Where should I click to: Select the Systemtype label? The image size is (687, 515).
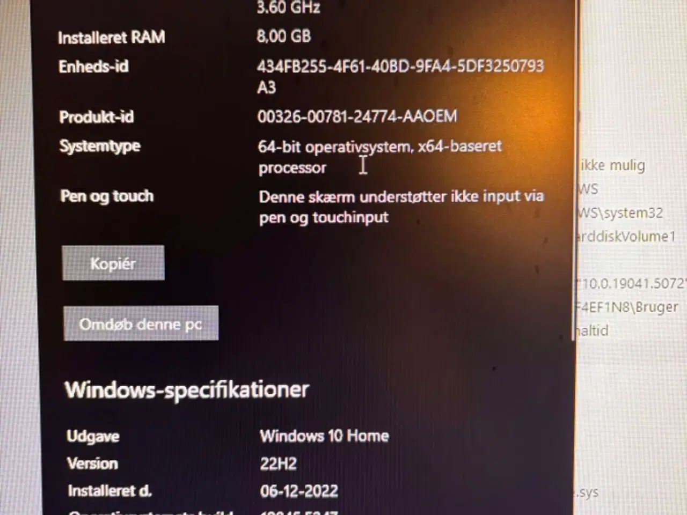[x=100, y=146]
